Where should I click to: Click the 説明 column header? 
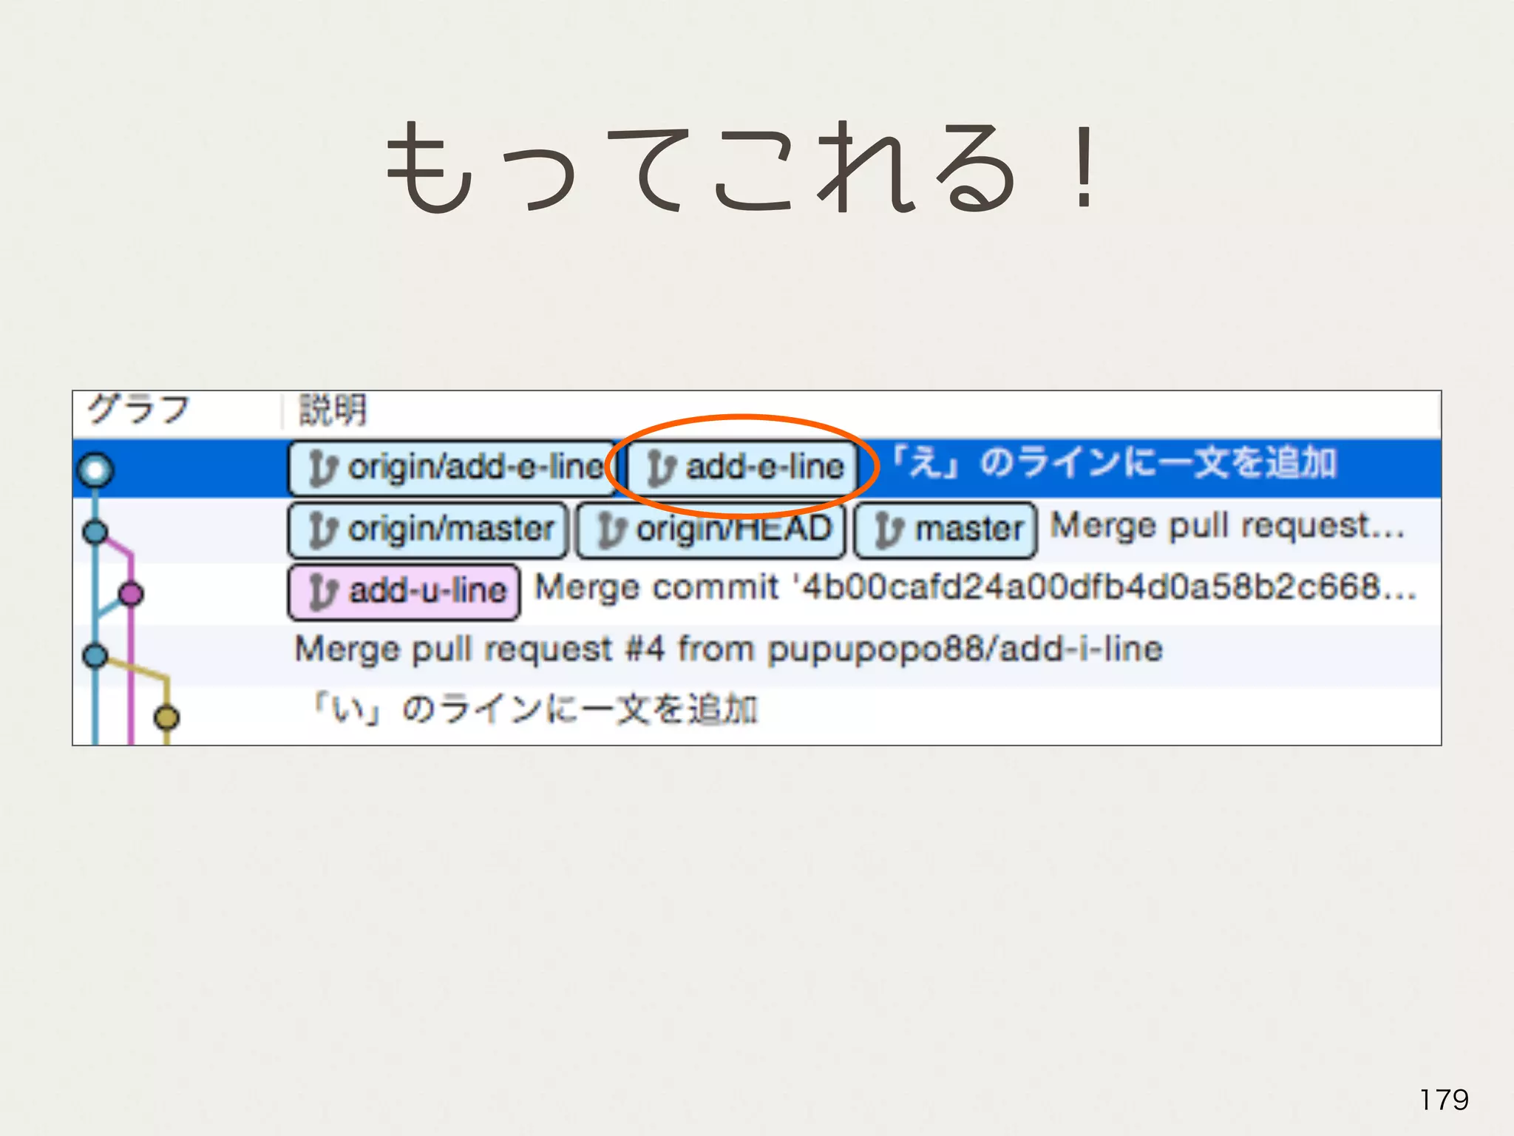[333, 410]
